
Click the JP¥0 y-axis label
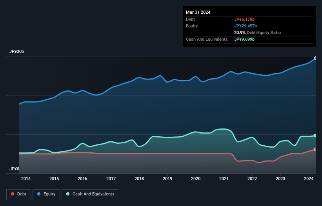coord(14,169)
